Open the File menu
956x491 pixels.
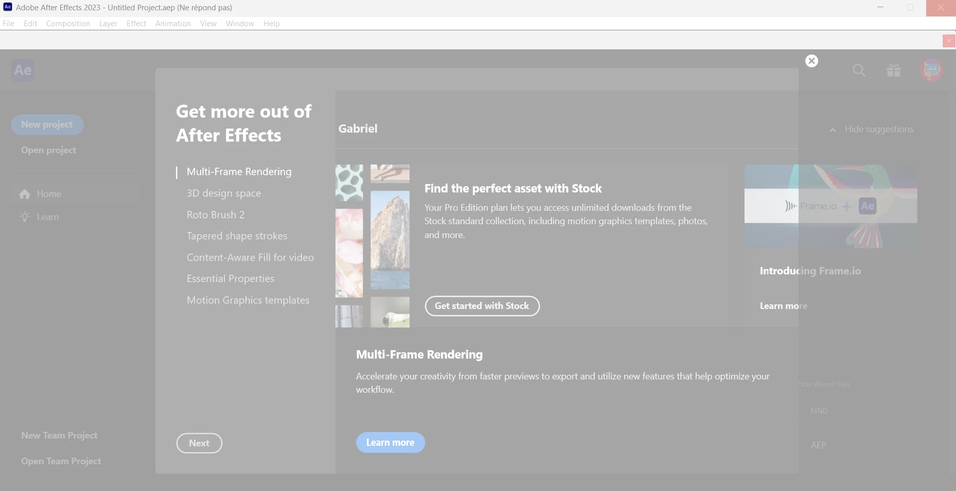[8, 24]
